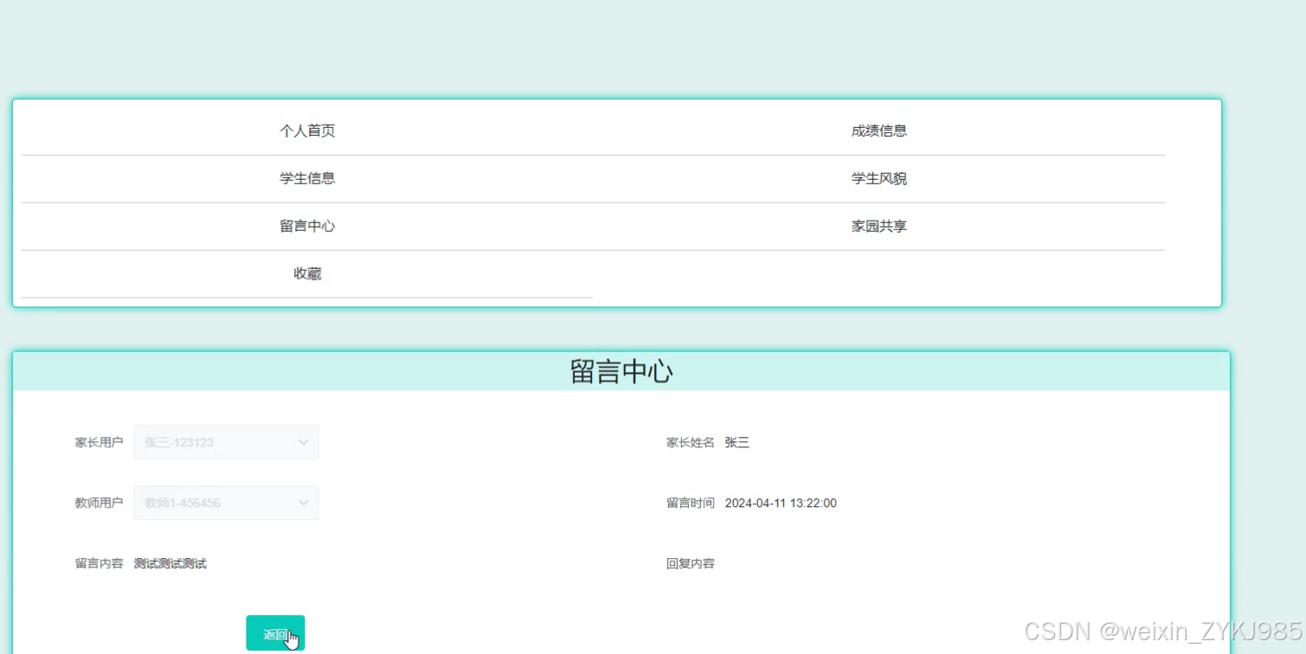Click the 教师用户 label
Screen dimensions: 1306x654
click(100, 503)
